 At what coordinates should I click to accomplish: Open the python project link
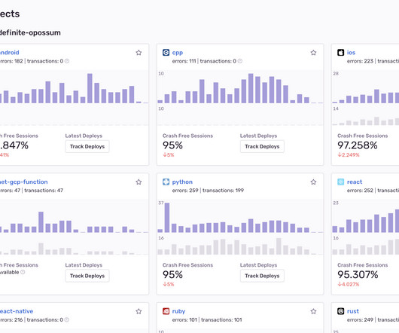pos(182,182)
